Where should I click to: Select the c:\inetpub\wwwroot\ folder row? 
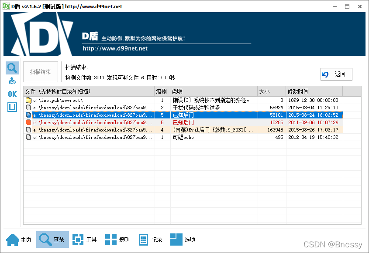183,100
